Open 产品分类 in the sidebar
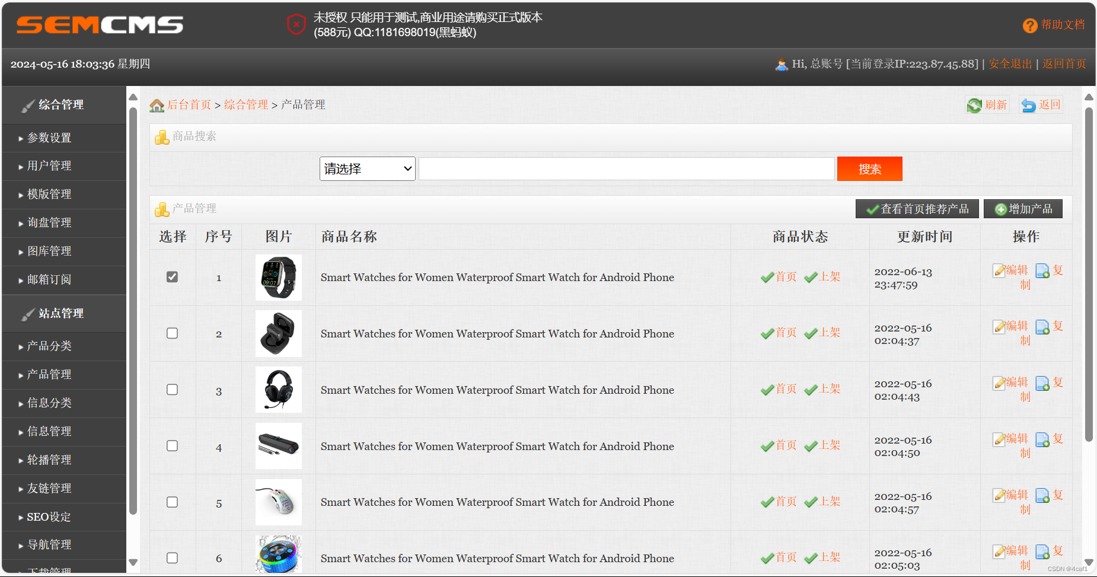 click(49, 346)
